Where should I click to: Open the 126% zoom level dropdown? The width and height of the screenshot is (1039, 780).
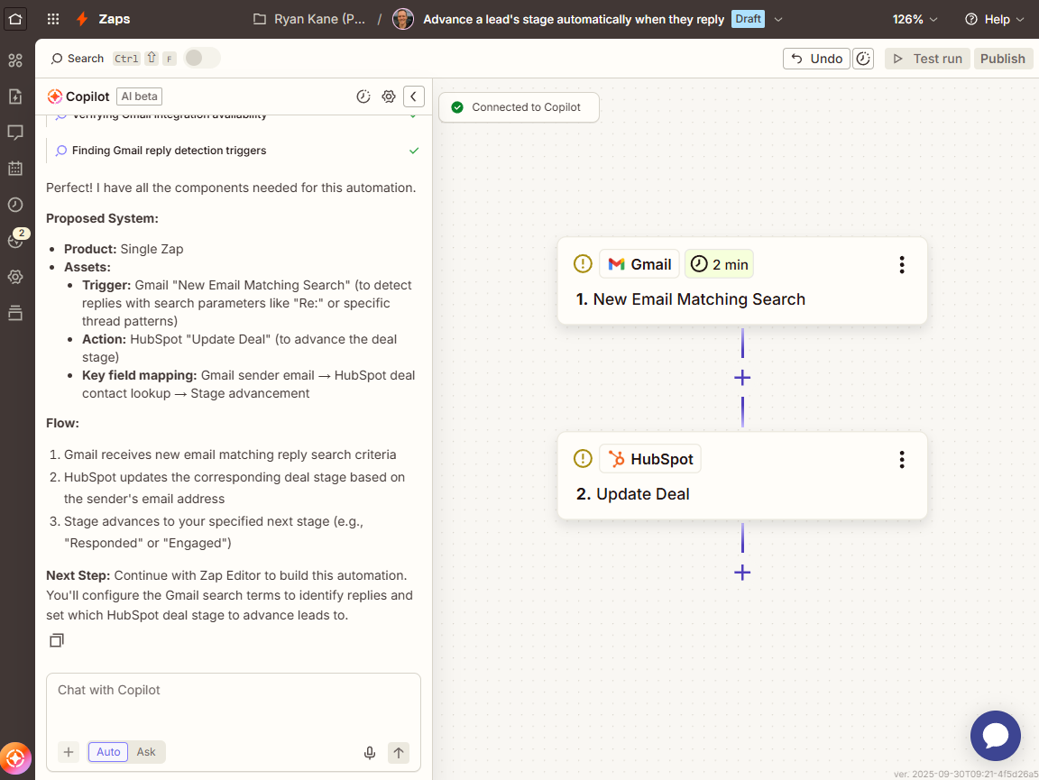tap(915, 19)
